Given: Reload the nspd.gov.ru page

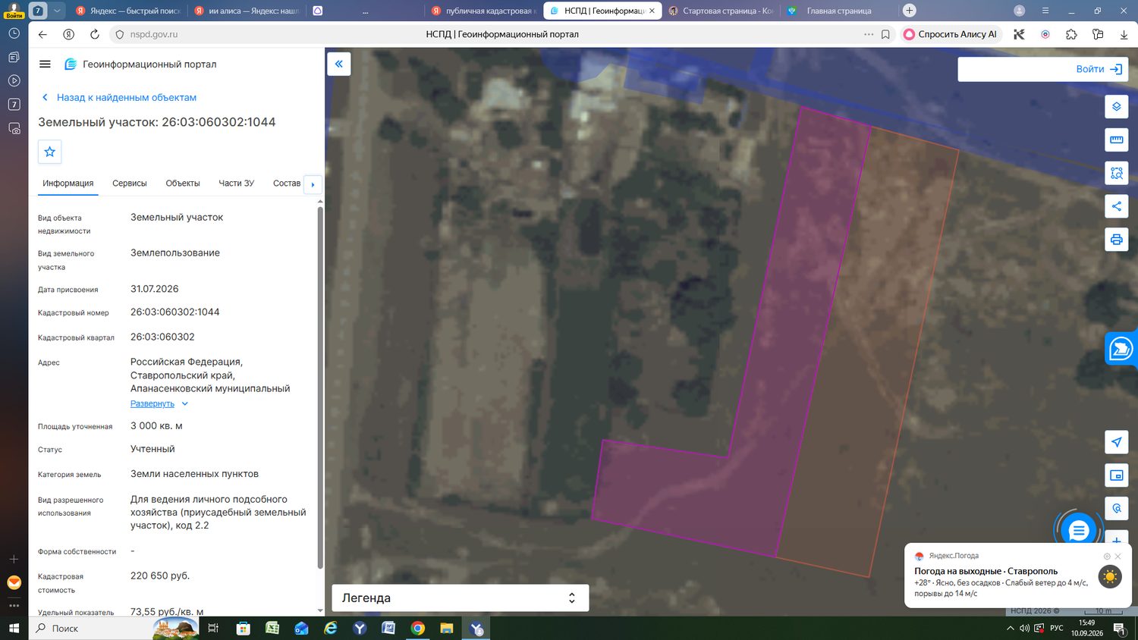Looking at the screenshot, I should coord(95,34).
